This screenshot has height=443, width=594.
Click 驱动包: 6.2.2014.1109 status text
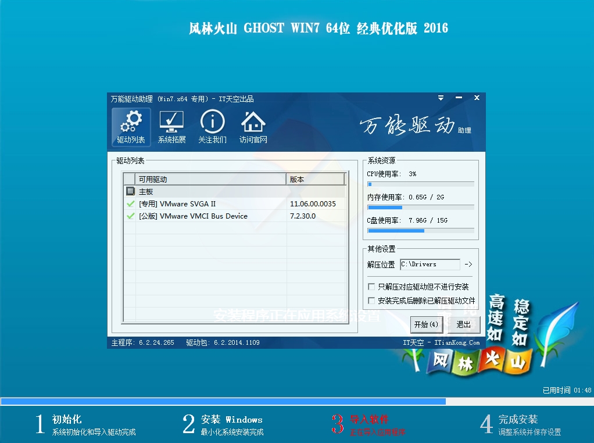pyautogui.click(x=223, y=342)
